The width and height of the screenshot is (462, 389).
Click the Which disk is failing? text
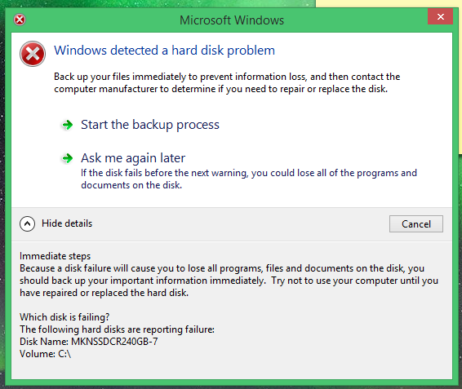pos(64,317)
